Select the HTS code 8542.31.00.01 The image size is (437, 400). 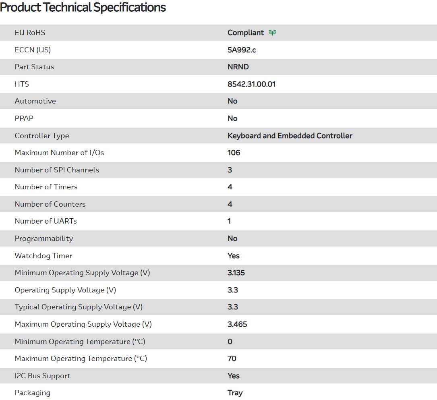(x=251, y=84)
